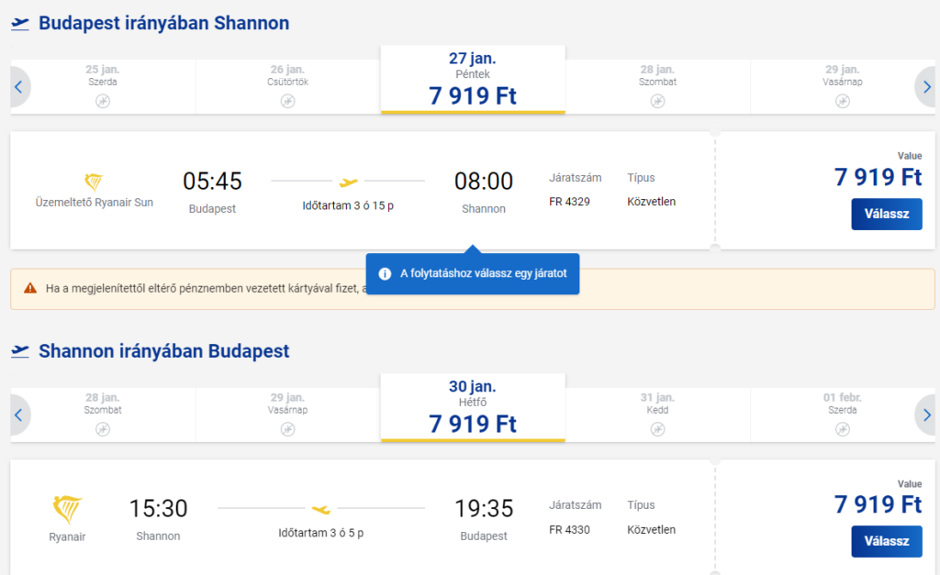Pick the 25 jan. Szerda date
This screenshot has height=575, width=940.
click(x=103, y=86)
